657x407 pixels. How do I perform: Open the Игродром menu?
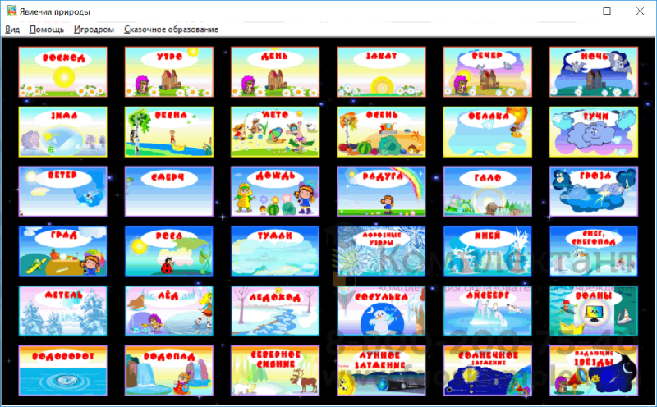pyautogui.click(x=94, y=30)
